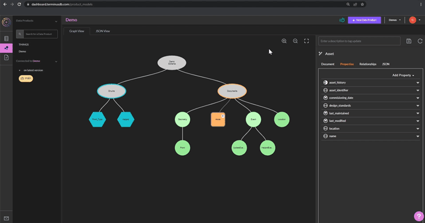Expand the location property row

(x=418, y=129)
